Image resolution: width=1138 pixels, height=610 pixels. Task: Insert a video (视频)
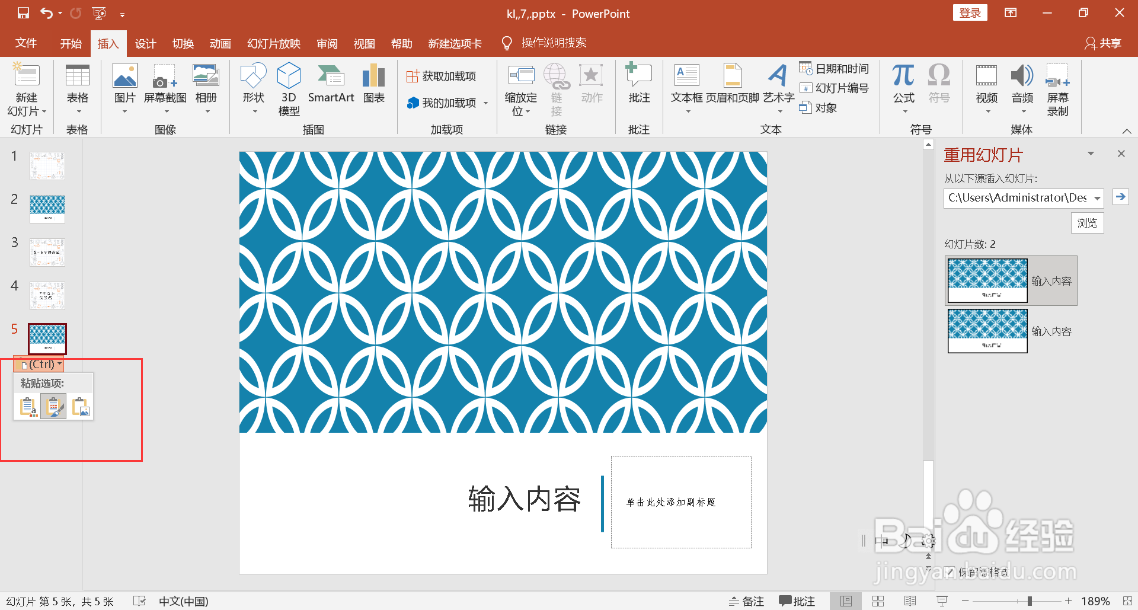[x=987, y=89]
